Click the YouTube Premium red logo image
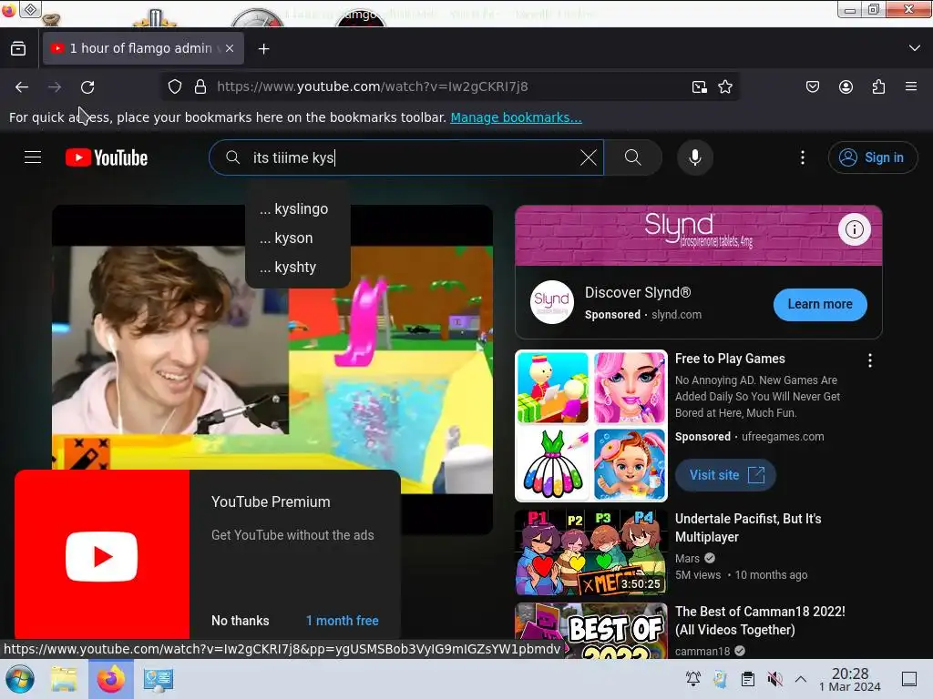 pos(102,555)
